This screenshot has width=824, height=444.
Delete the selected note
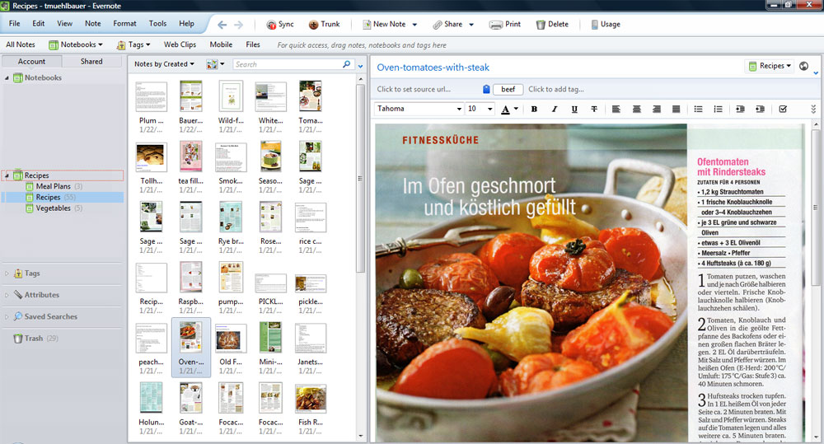(552, 24)
